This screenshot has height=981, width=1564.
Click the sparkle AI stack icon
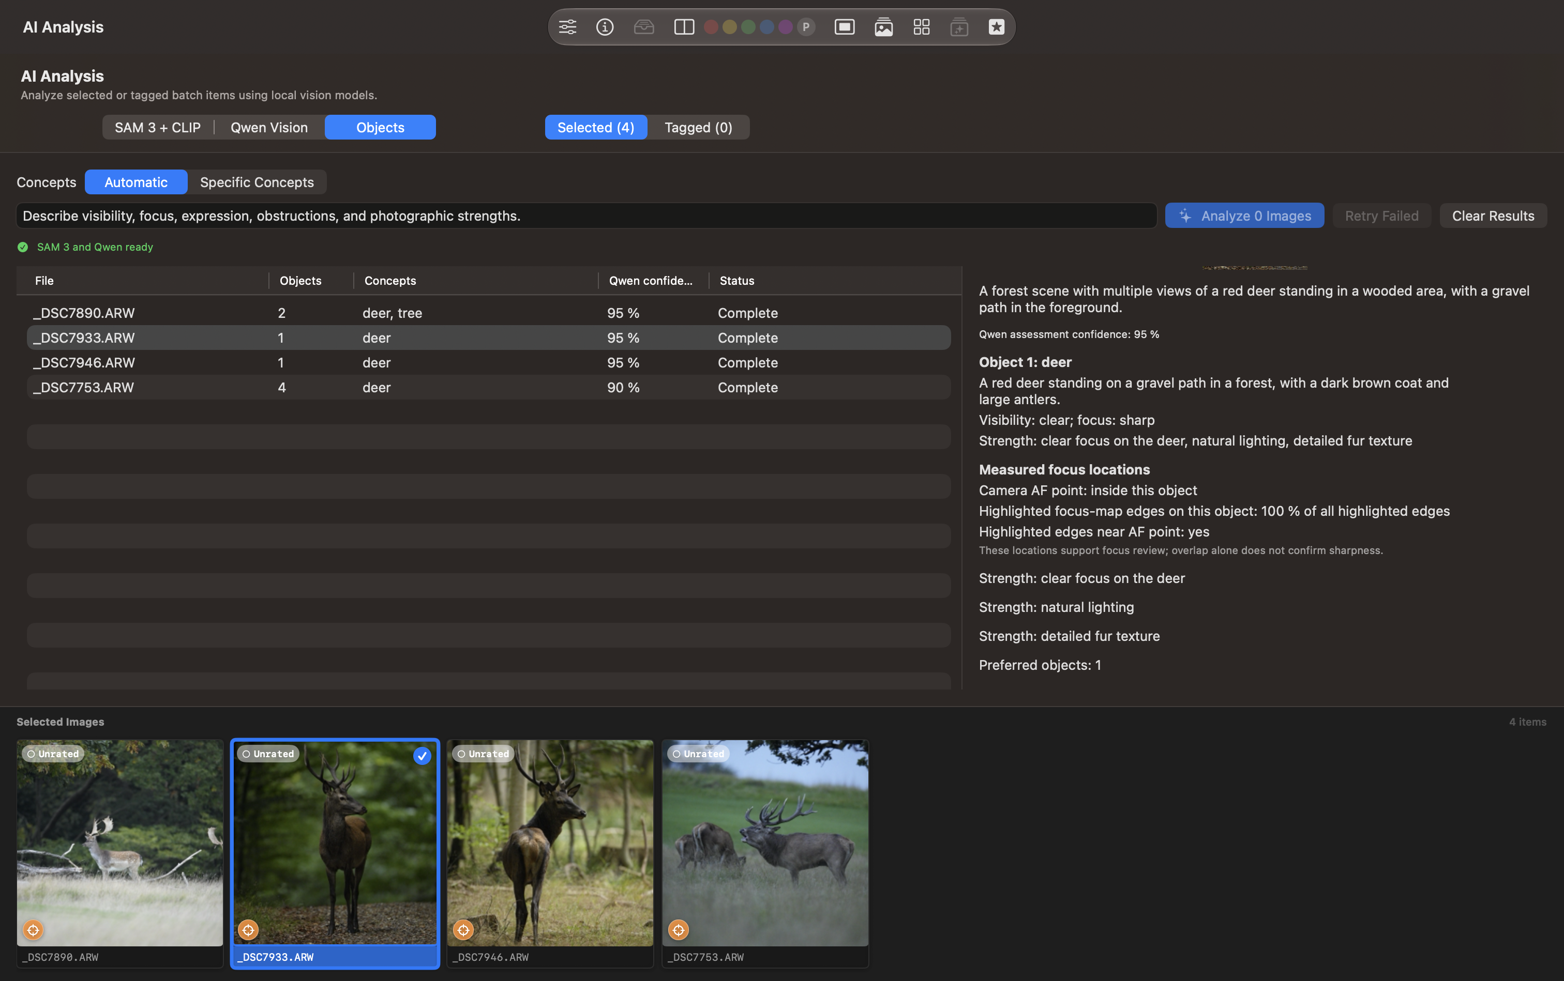coord(959,26)
